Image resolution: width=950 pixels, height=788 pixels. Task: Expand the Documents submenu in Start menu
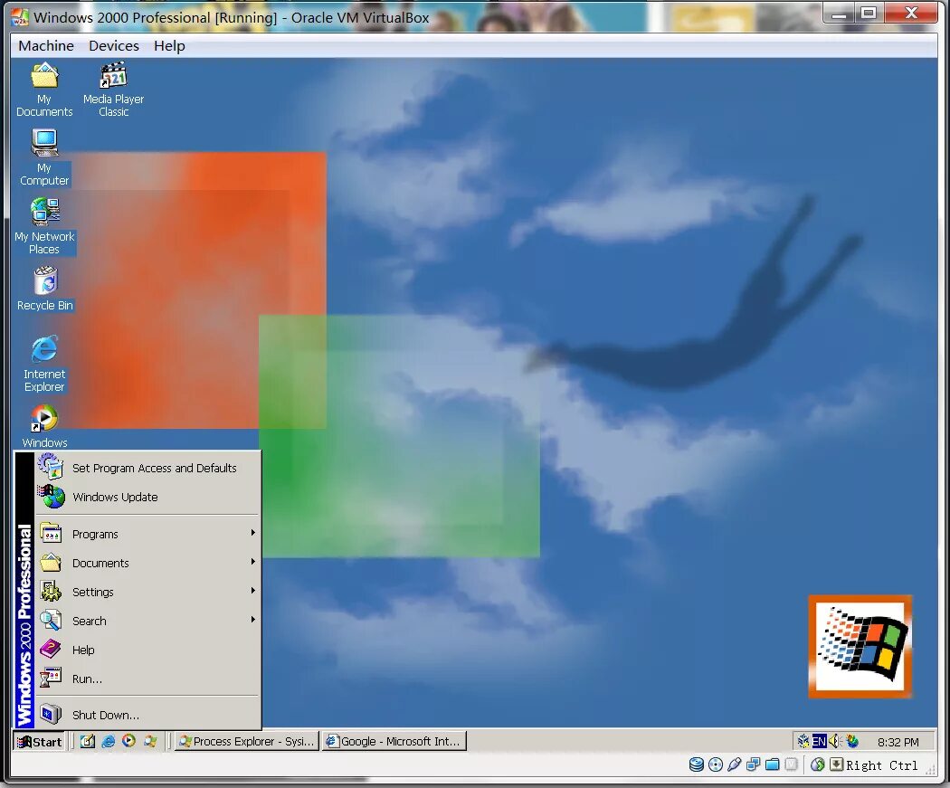pyautogui.click(x=147, y=563)
